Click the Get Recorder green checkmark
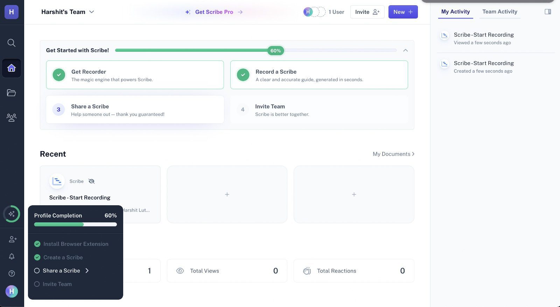Viewport: 560px width, 307px height. click(x=59, y=75)
